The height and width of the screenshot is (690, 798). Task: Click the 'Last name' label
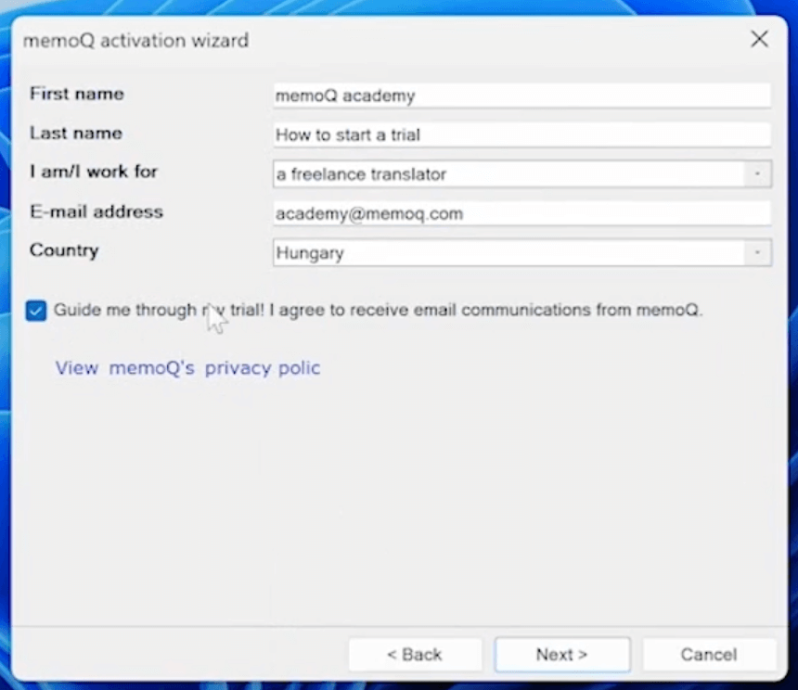coord(76,134)
